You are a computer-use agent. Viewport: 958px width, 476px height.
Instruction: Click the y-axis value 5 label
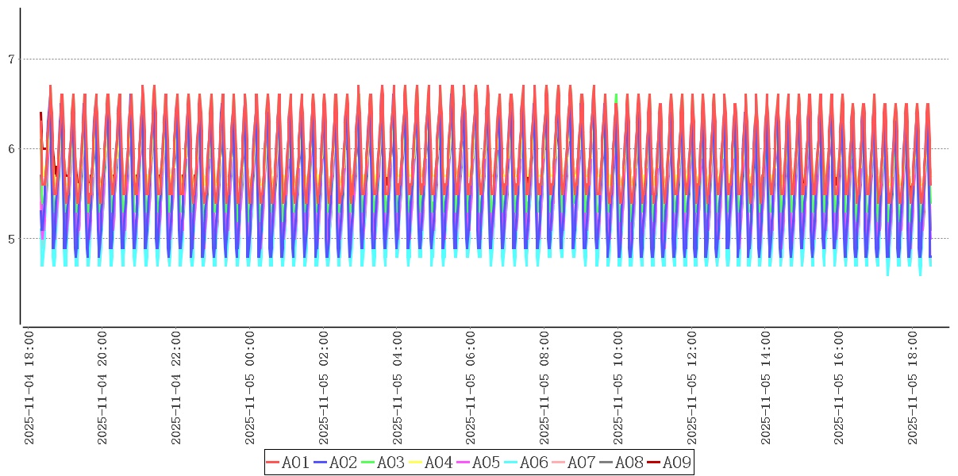tap(10, 239)
